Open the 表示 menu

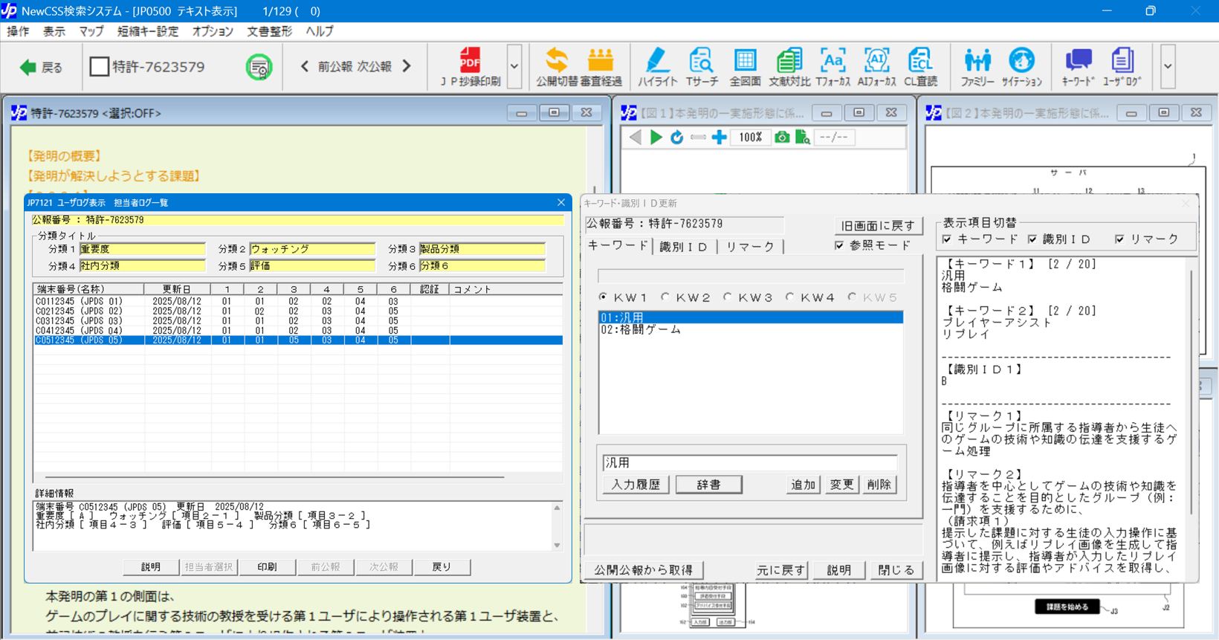pos(54,31)
